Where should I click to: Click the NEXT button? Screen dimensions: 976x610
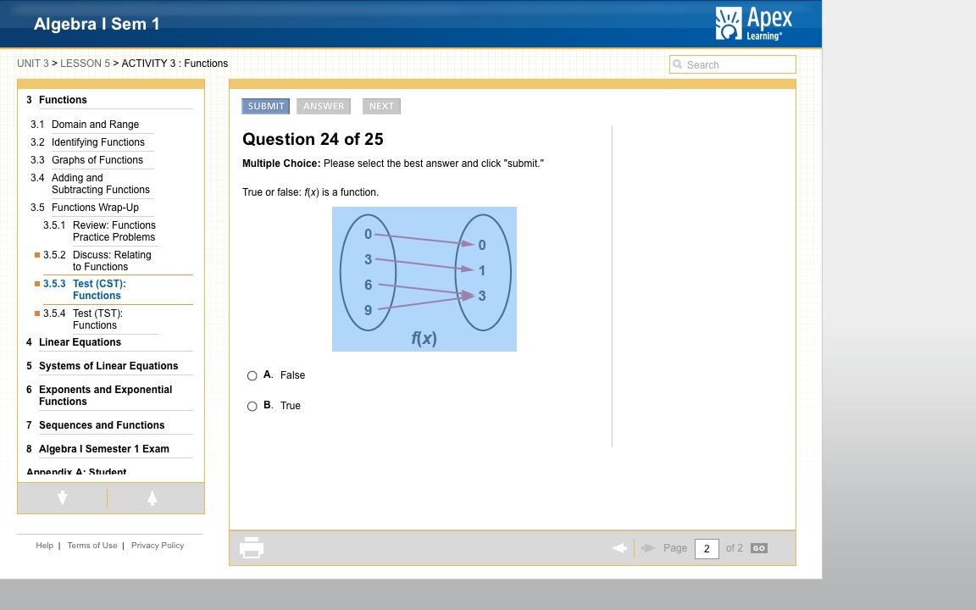(381, 106)
